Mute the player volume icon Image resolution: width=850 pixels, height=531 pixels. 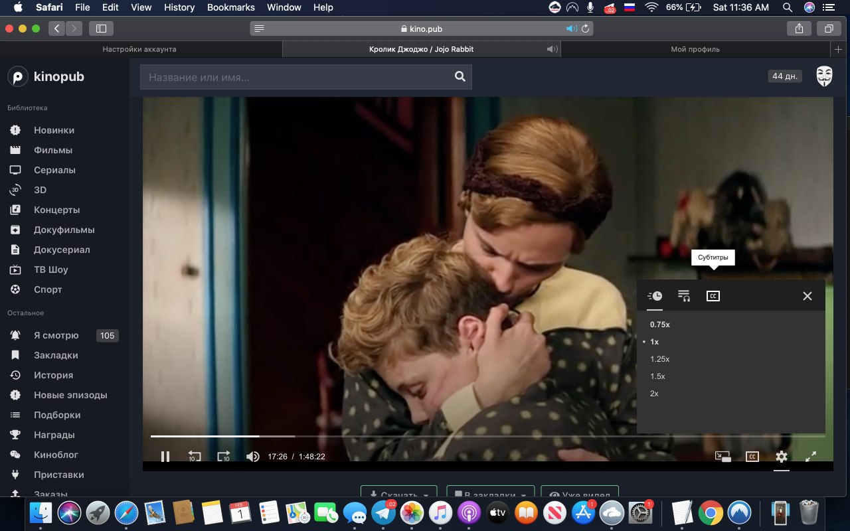click(253, 457)
